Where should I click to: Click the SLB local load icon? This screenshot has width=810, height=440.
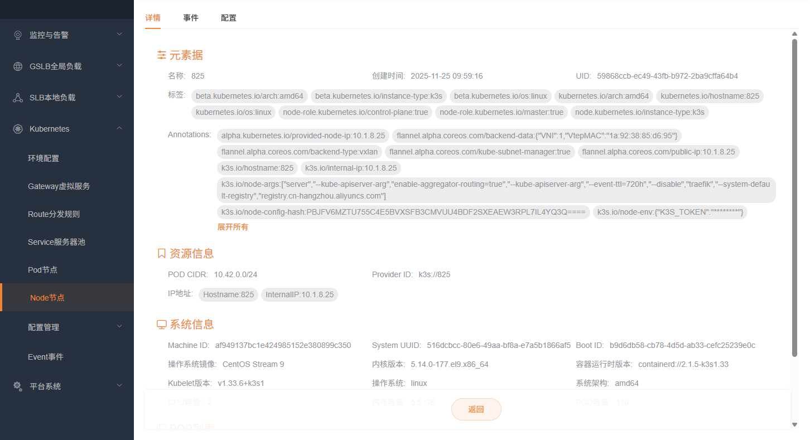(x=18, y=98)
